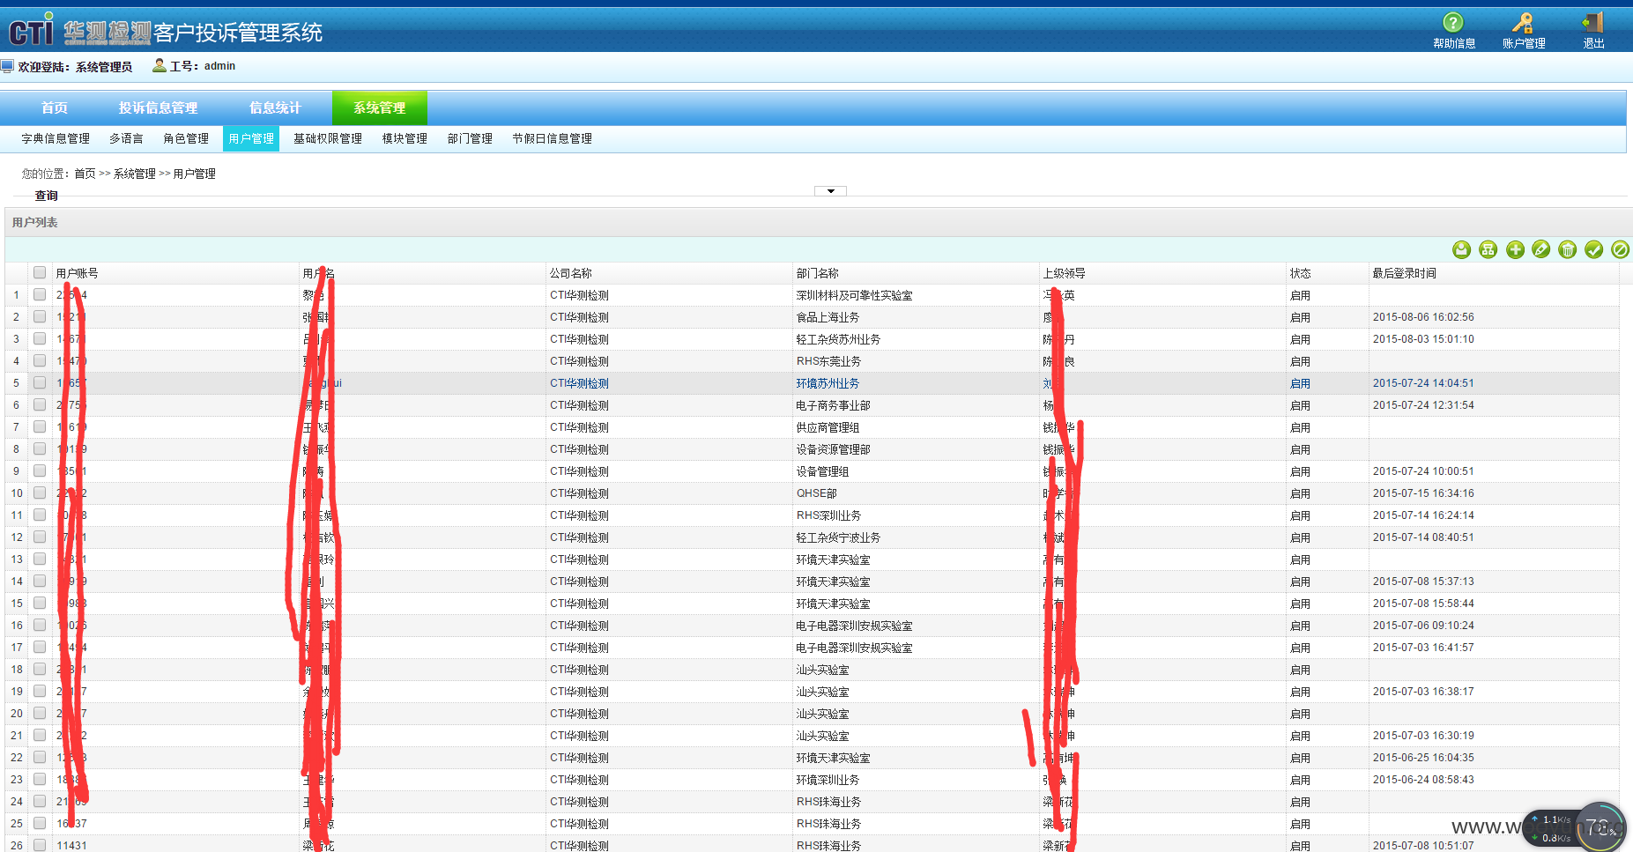This screenshot has width=1633, height=852.
Task: Select cell 电子商务事业部
Action: coord(834,405)
